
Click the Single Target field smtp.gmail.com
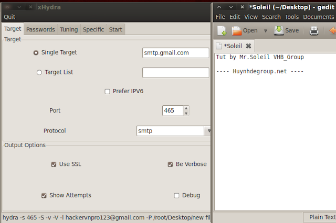(176, 53)
